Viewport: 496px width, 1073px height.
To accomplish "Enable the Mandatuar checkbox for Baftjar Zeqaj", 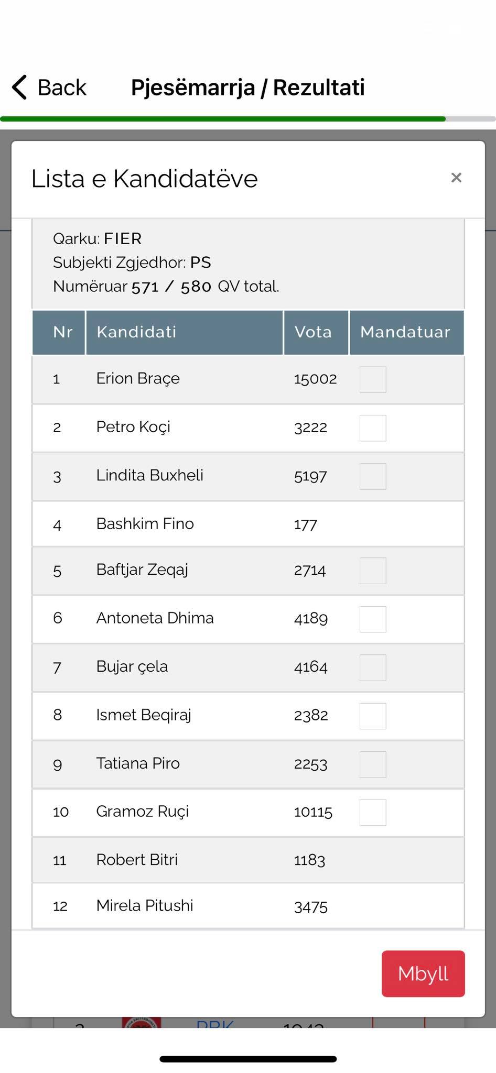I will [373, 571].
